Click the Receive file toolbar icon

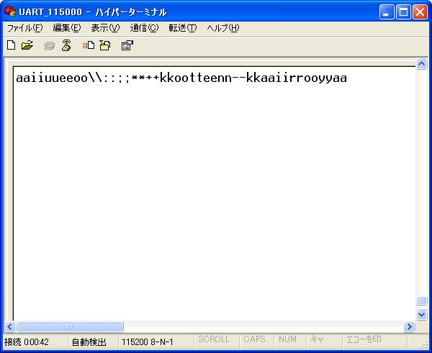click(105, 45)
